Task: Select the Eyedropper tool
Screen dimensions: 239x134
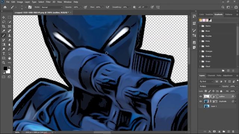Action: (x=3, y=31)
